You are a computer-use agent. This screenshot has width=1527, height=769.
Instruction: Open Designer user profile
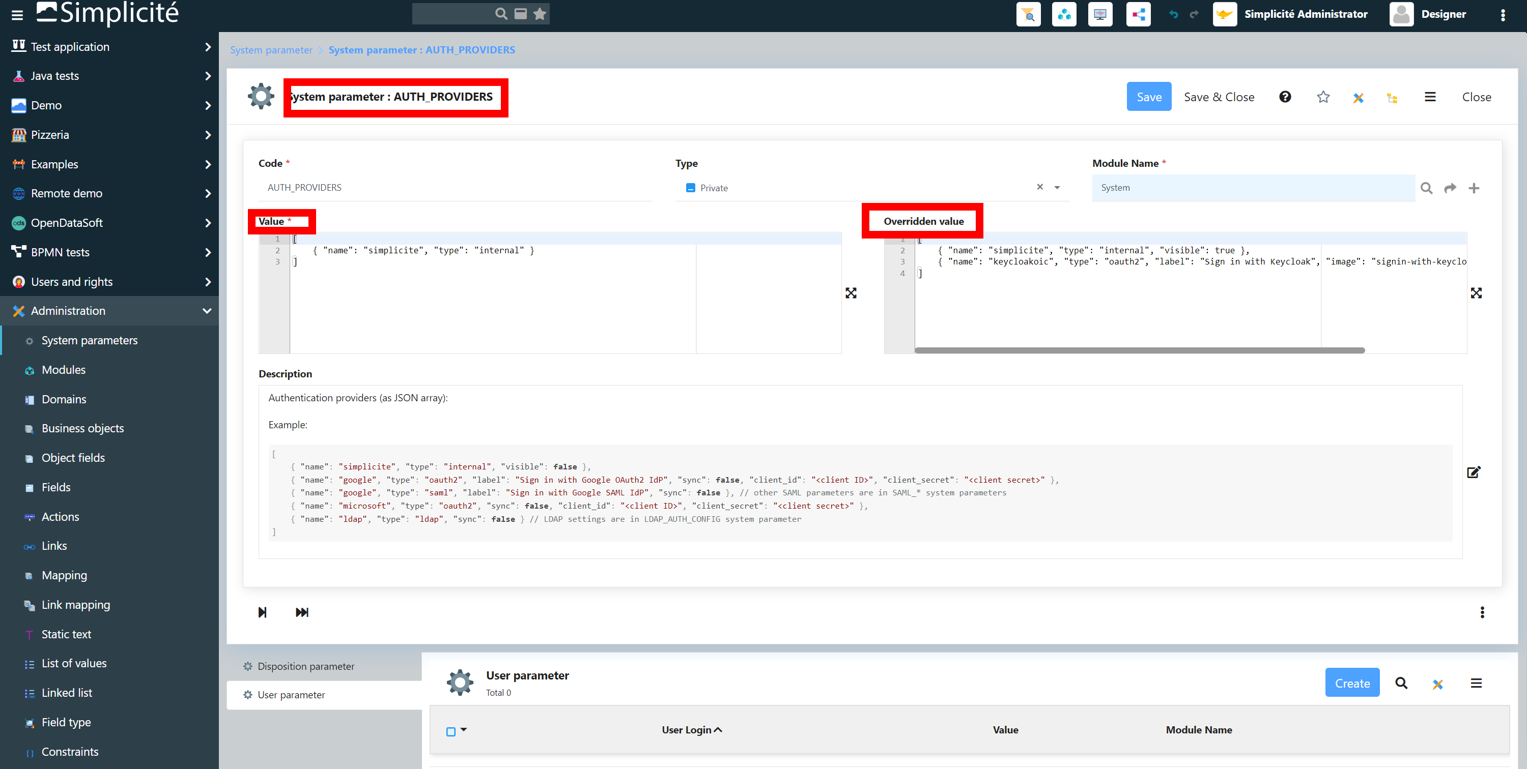coord(1427,14)
